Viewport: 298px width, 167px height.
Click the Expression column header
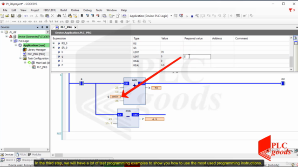coord(59,39)
